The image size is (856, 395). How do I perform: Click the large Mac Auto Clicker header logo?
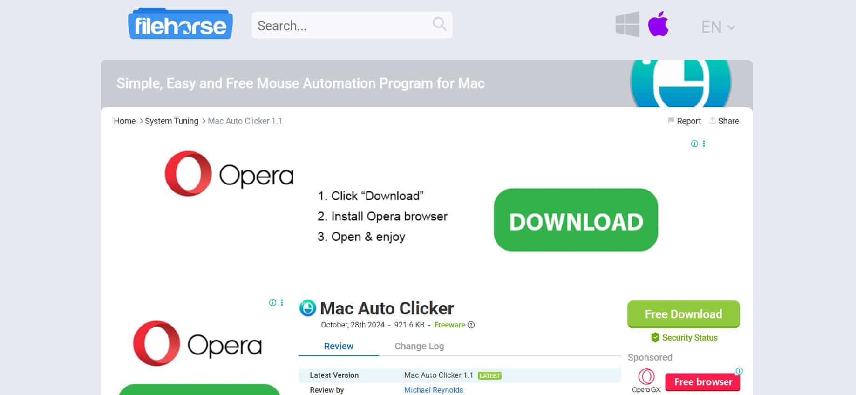(680, 83)
